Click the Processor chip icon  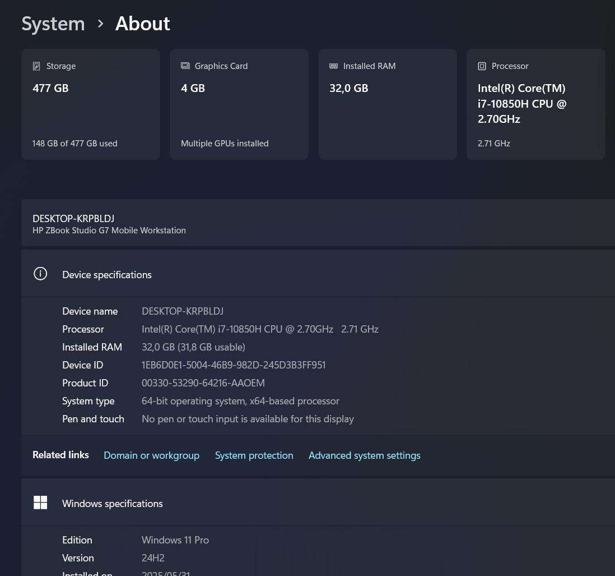tap(482, 66)
